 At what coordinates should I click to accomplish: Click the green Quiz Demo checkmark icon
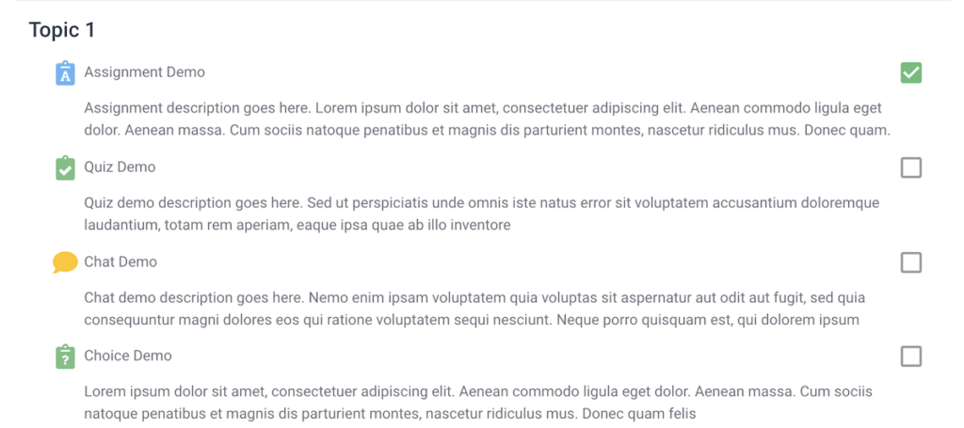[65, 167]
